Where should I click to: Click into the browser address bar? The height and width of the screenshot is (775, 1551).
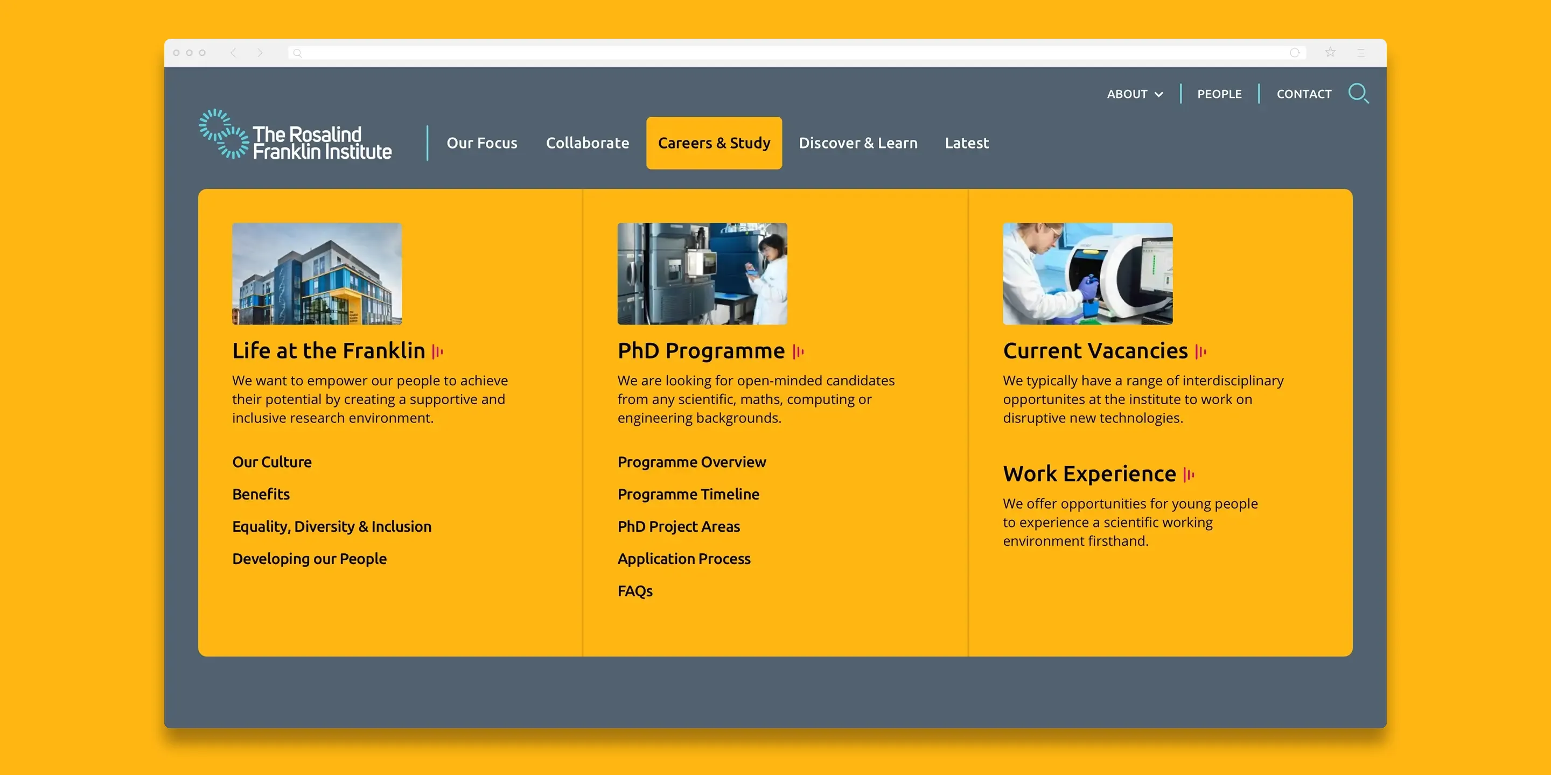pos(783,53)
